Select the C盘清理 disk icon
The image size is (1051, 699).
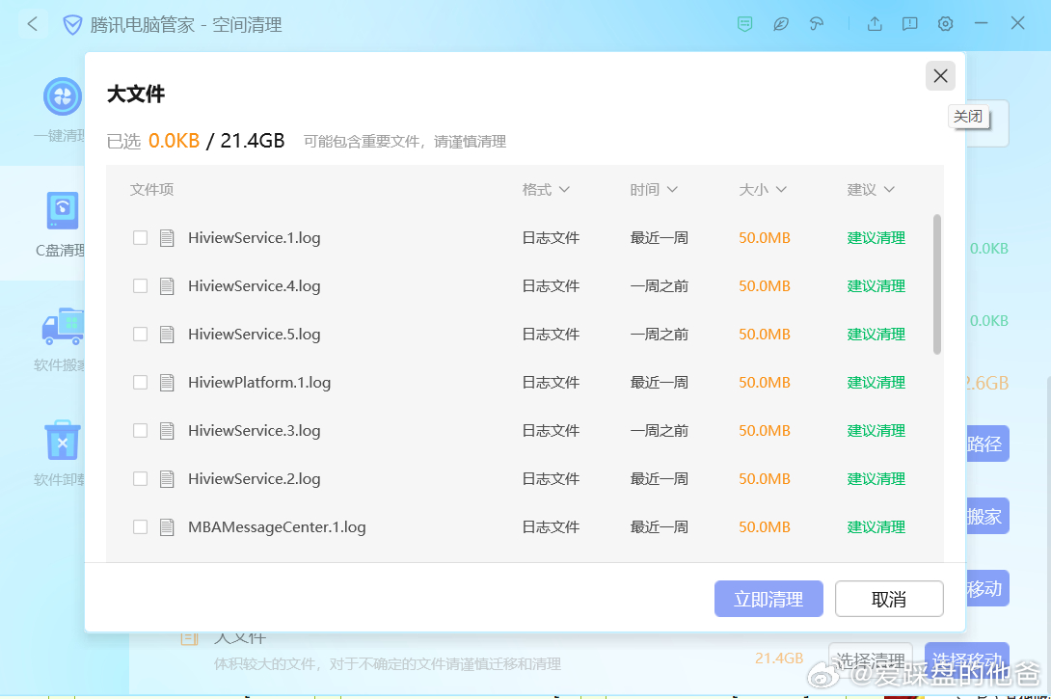62,210
